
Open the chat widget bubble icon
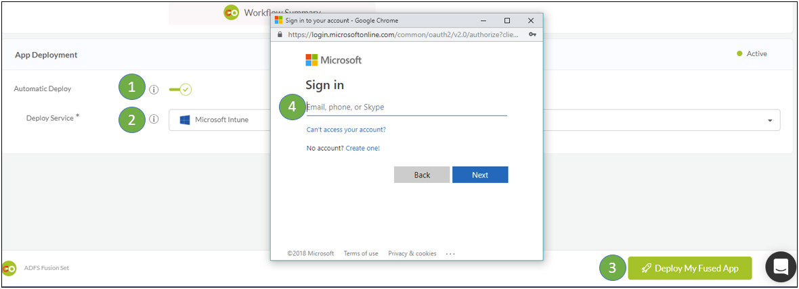coord(780,267)
